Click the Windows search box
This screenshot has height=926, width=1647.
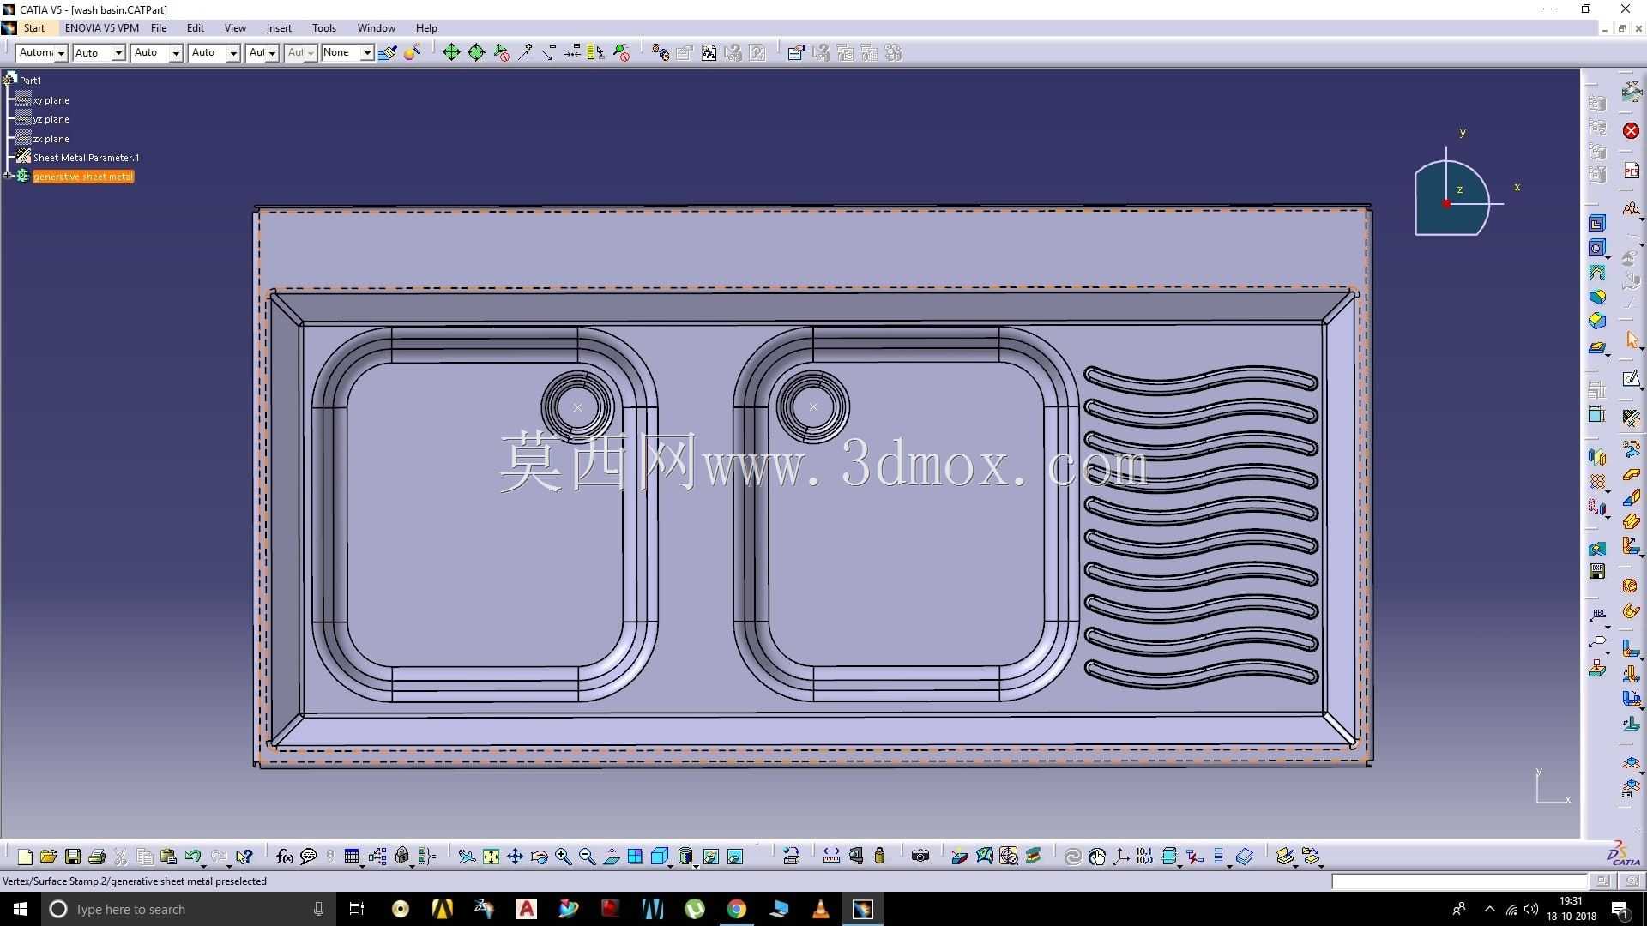tap(187, 909)
